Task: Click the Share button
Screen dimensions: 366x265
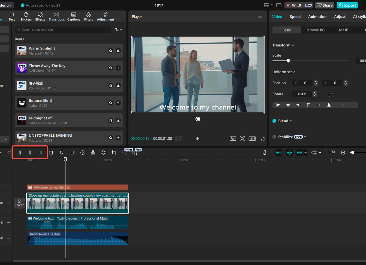Action: pyautogui.click(x=324, y=5)
